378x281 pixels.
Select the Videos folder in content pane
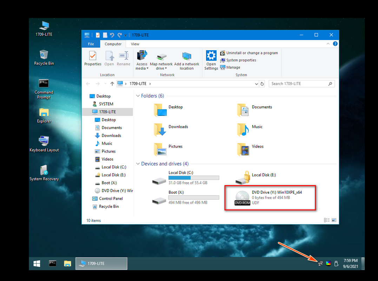coord(250,149)
